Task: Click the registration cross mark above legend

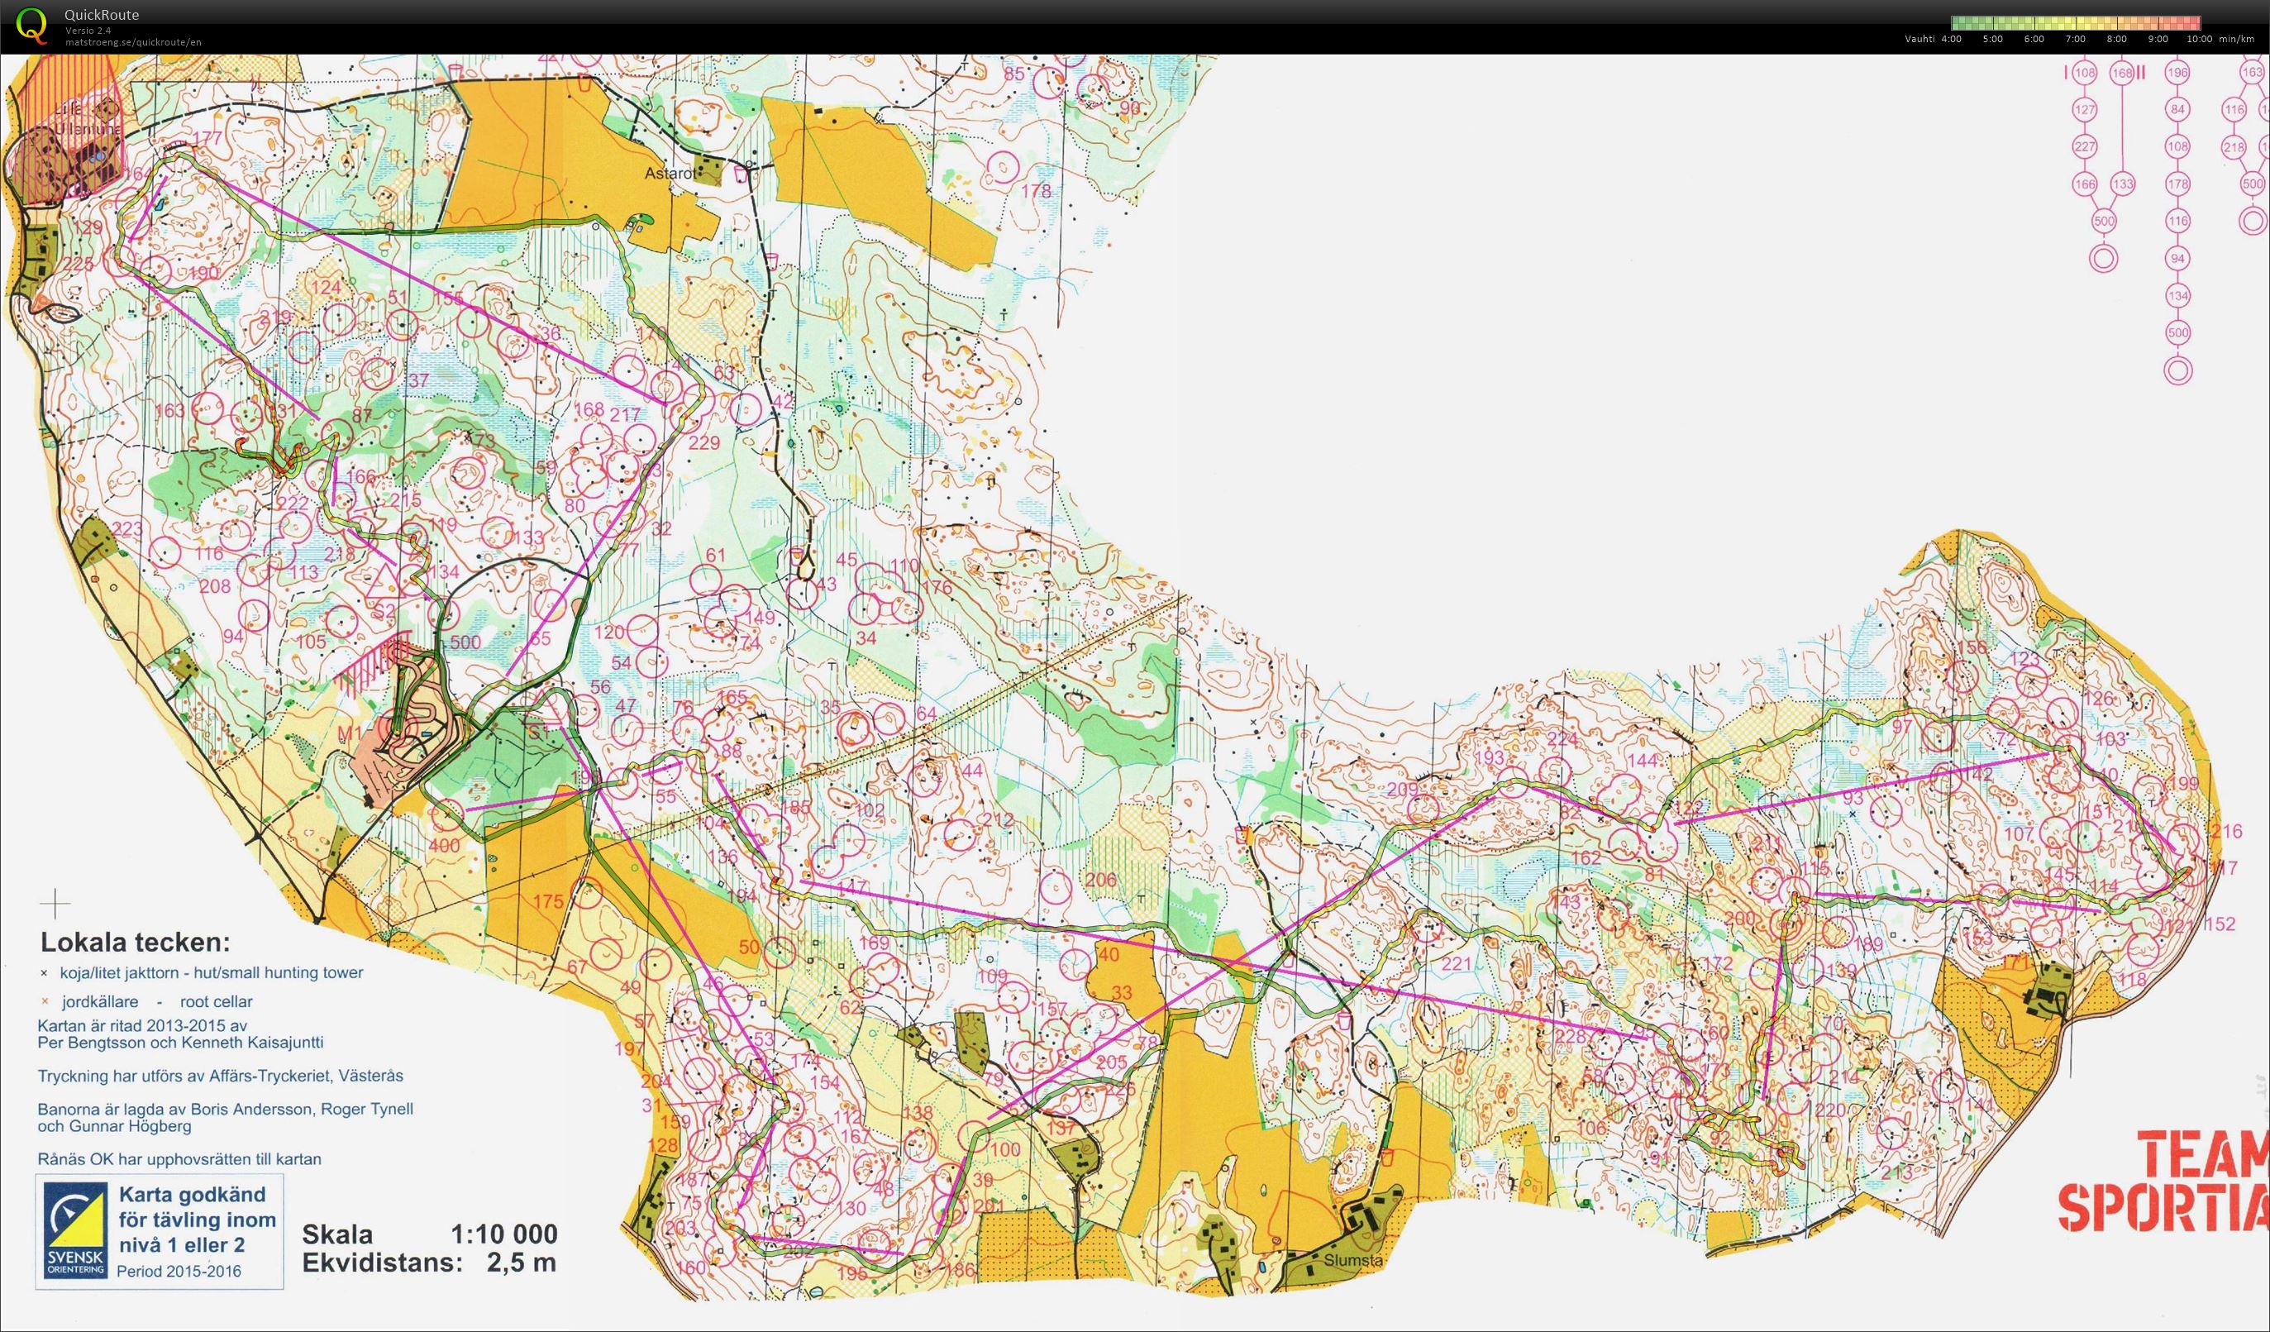Action: pyautogui.click(x=56, y=902)
